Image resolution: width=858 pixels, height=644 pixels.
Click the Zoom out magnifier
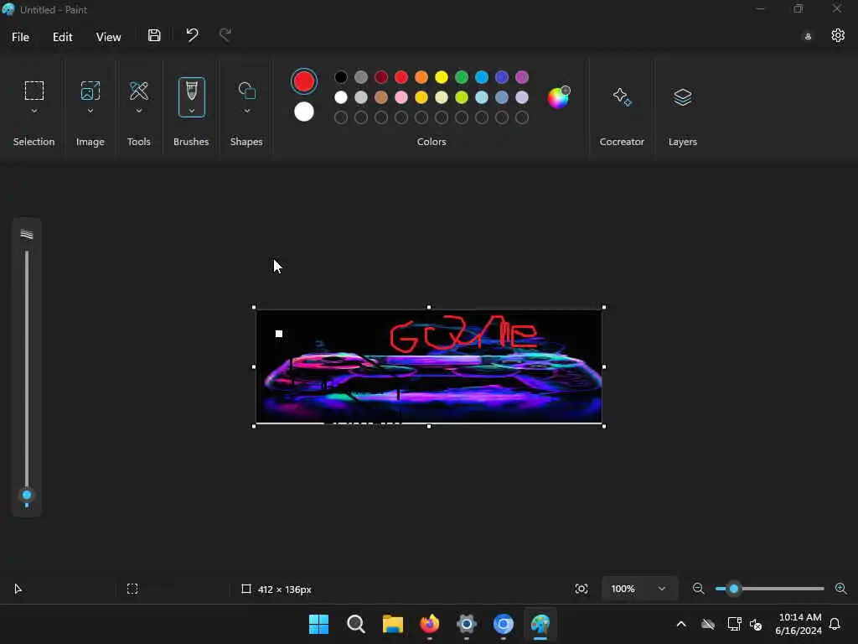click(x=698, y=589)
